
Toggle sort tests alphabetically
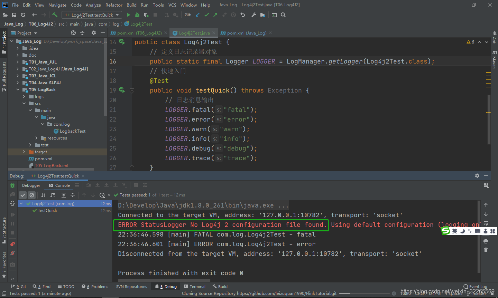[43, 195]
